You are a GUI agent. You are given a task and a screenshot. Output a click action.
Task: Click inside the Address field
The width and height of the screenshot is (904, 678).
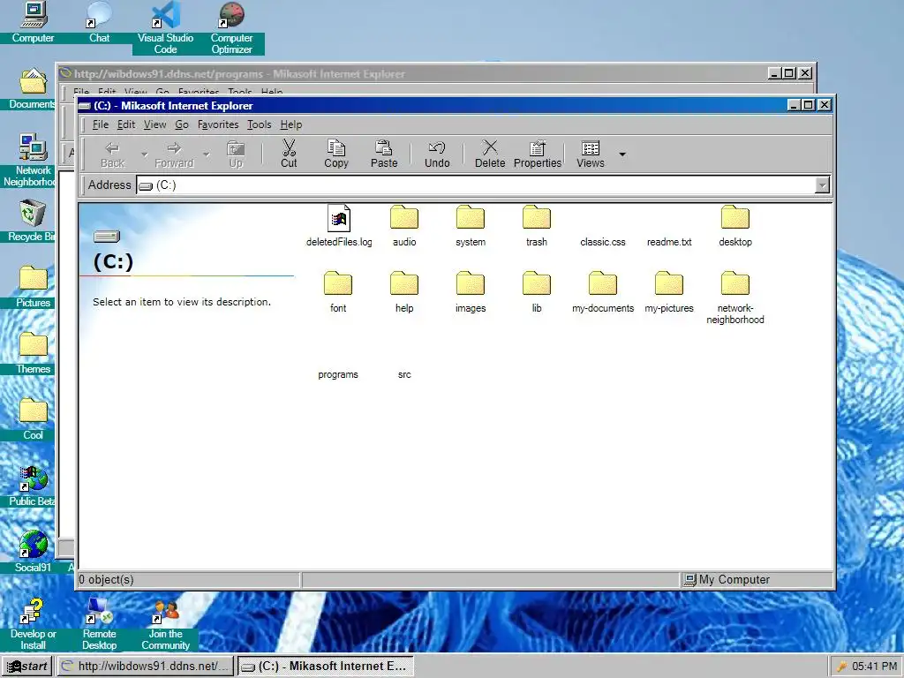click(477, 185)
